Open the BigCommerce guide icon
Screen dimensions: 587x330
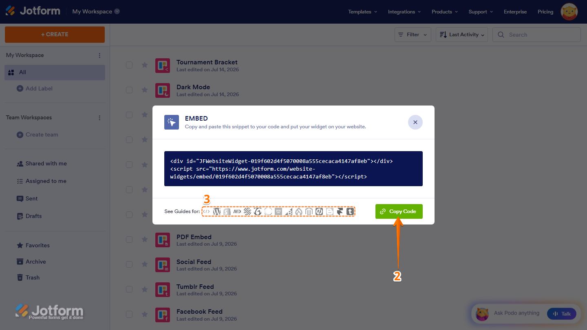coord(289,211)
